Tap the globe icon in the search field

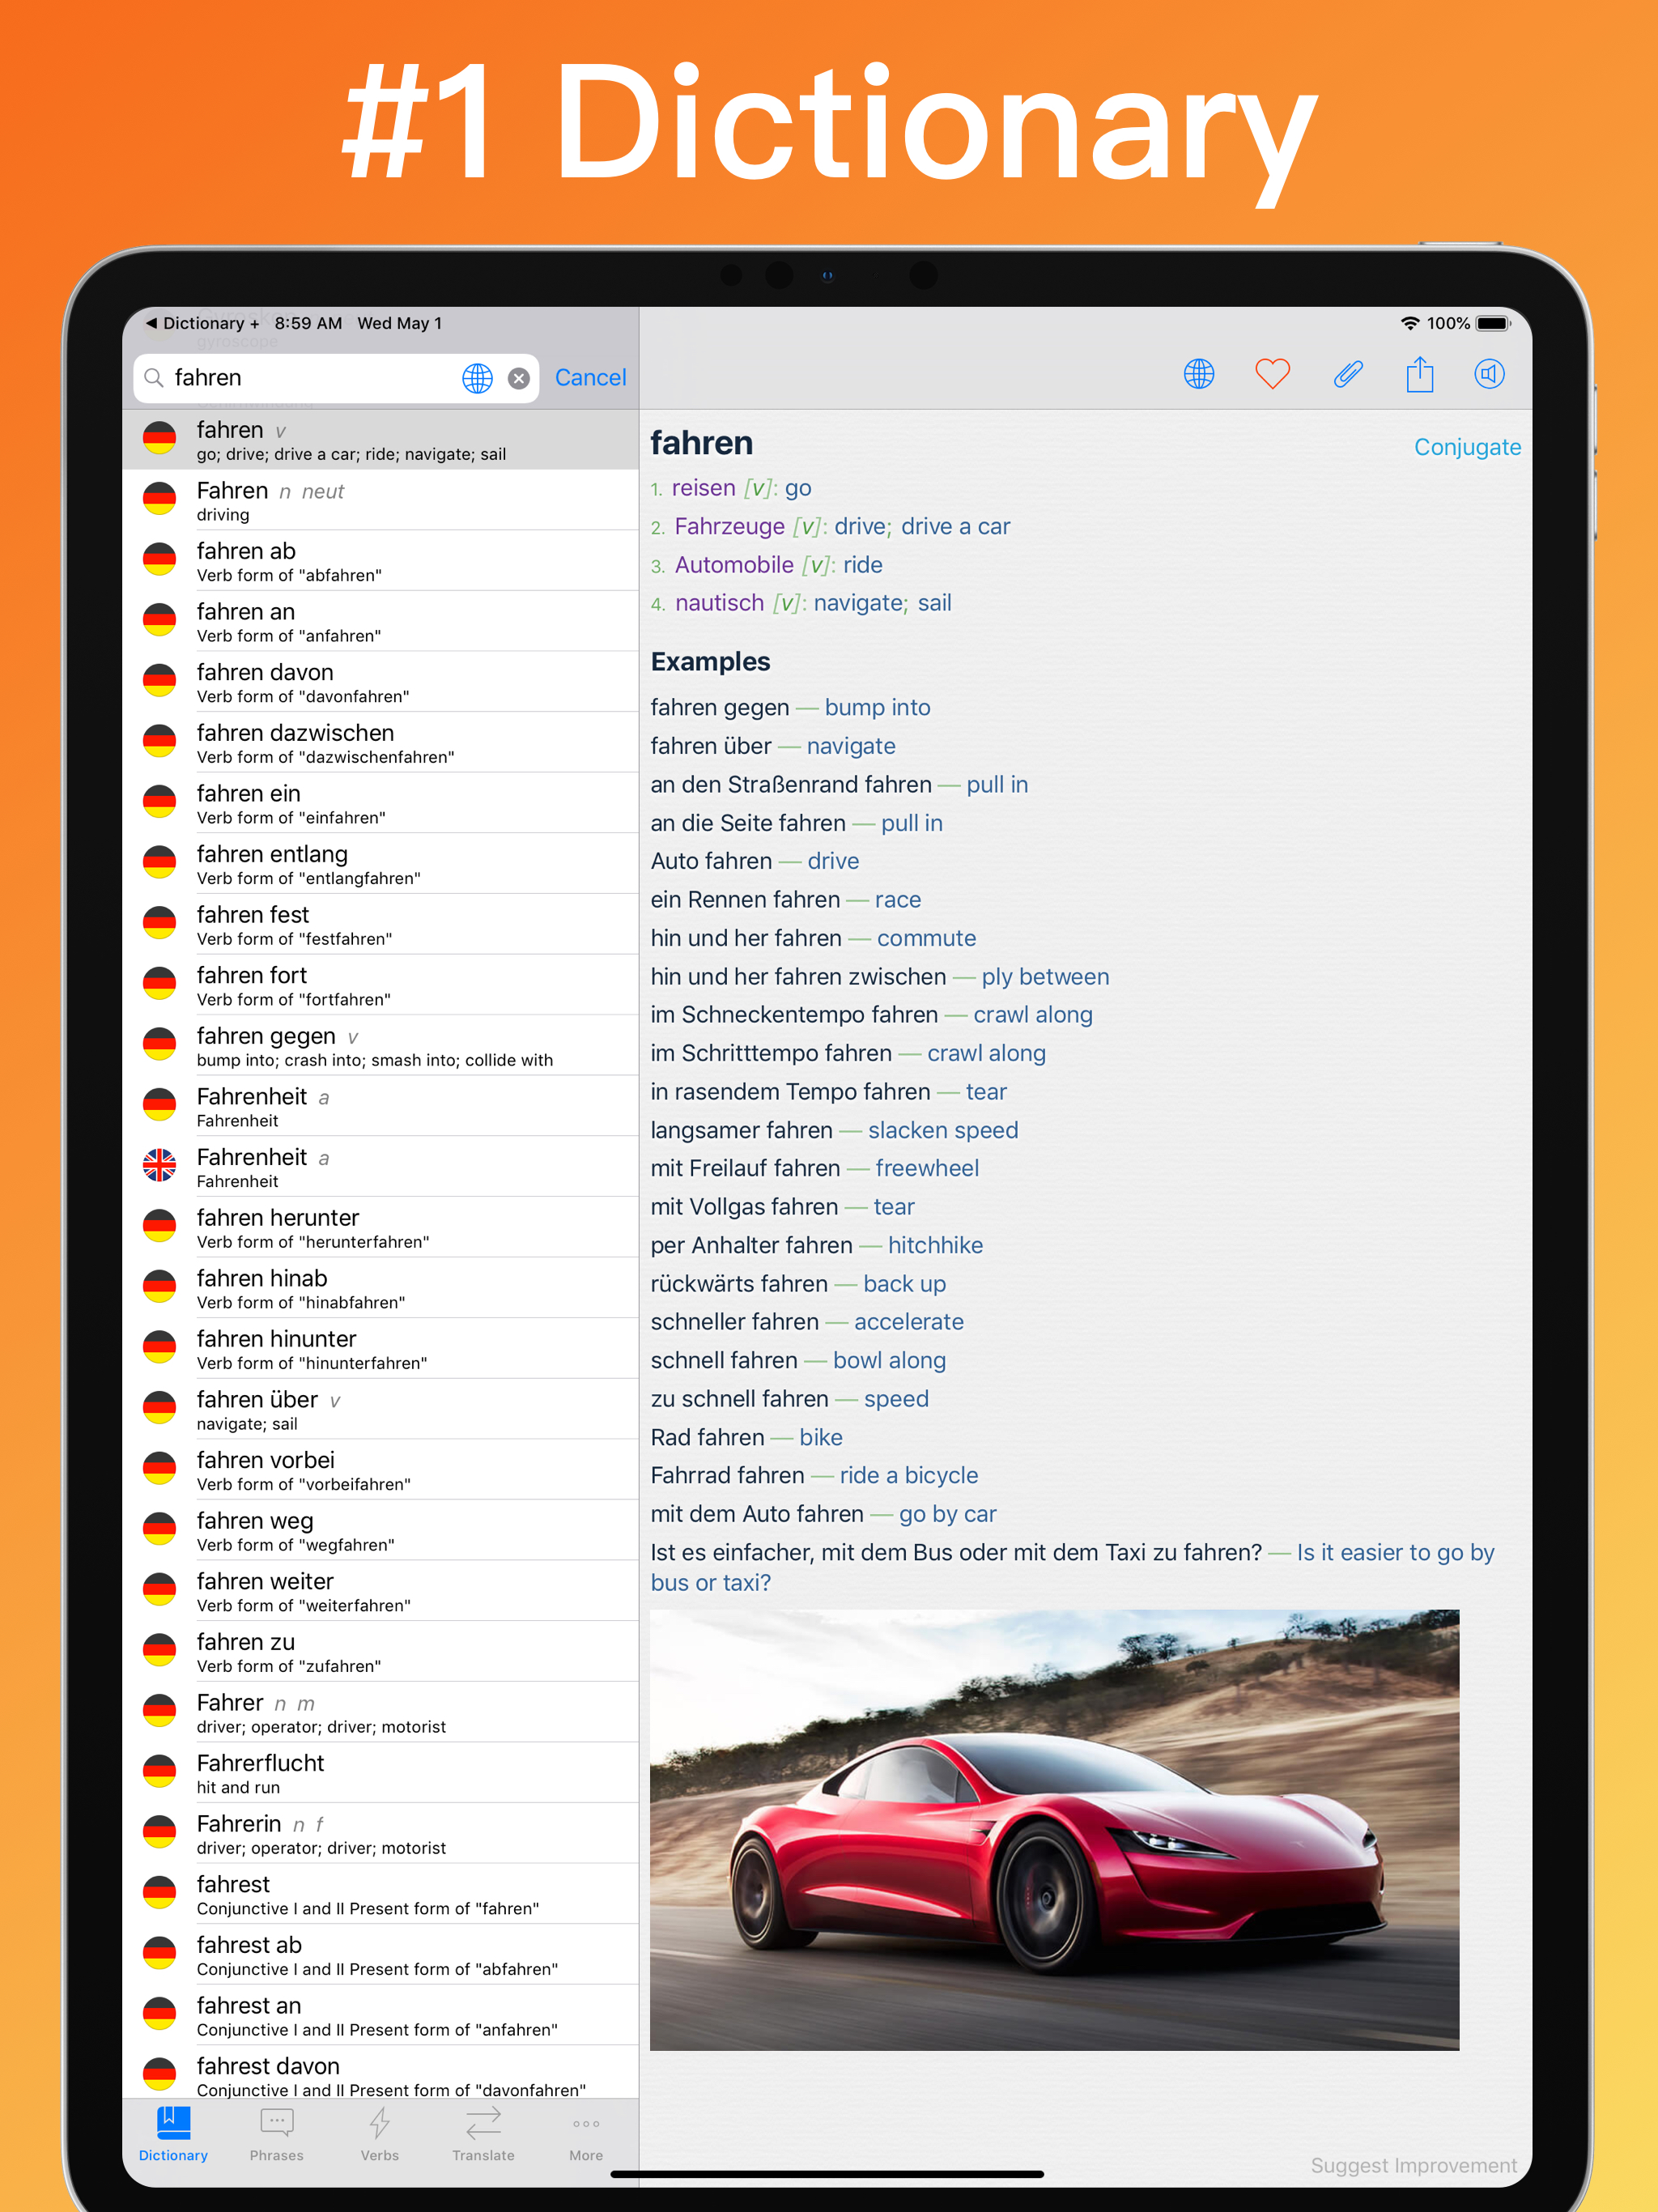(477, 378)
